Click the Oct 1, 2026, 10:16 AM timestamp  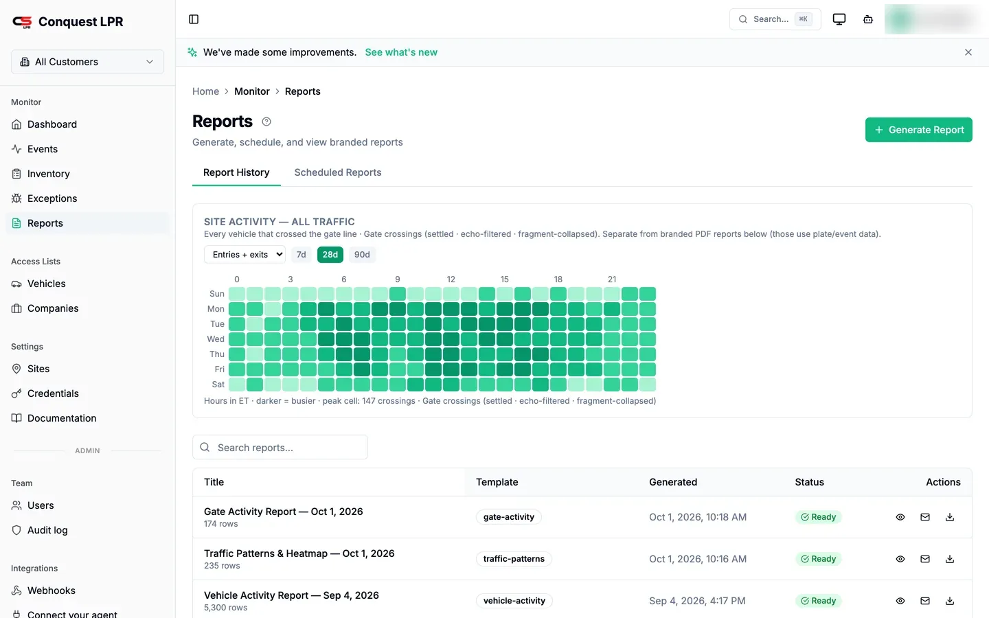click(698, 559)
